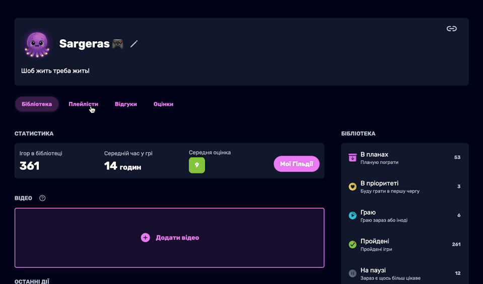The width and height of the screenshot is (483, 284).
Task: Click the gray pause На паузі icon
Action: tap(353, 273)
